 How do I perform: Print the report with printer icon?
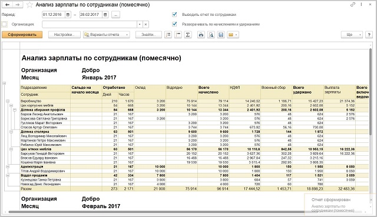(x=201, y=35)
